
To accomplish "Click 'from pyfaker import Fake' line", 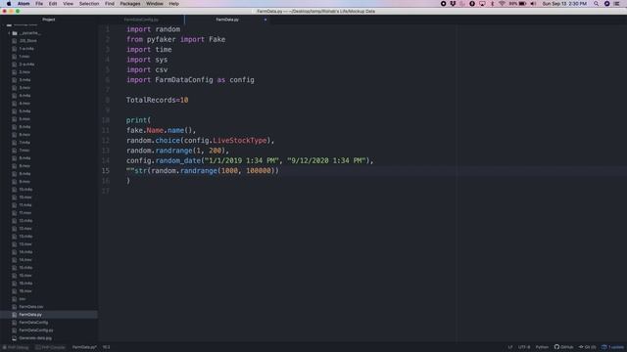I will [x=176, y=39].
